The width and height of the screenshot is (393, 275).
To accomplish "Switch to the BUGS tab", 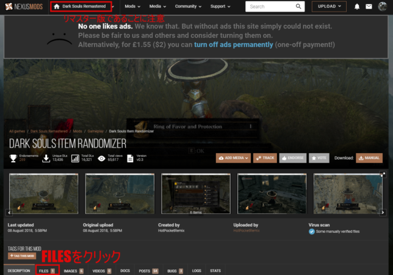I will (x=175, y=271).
